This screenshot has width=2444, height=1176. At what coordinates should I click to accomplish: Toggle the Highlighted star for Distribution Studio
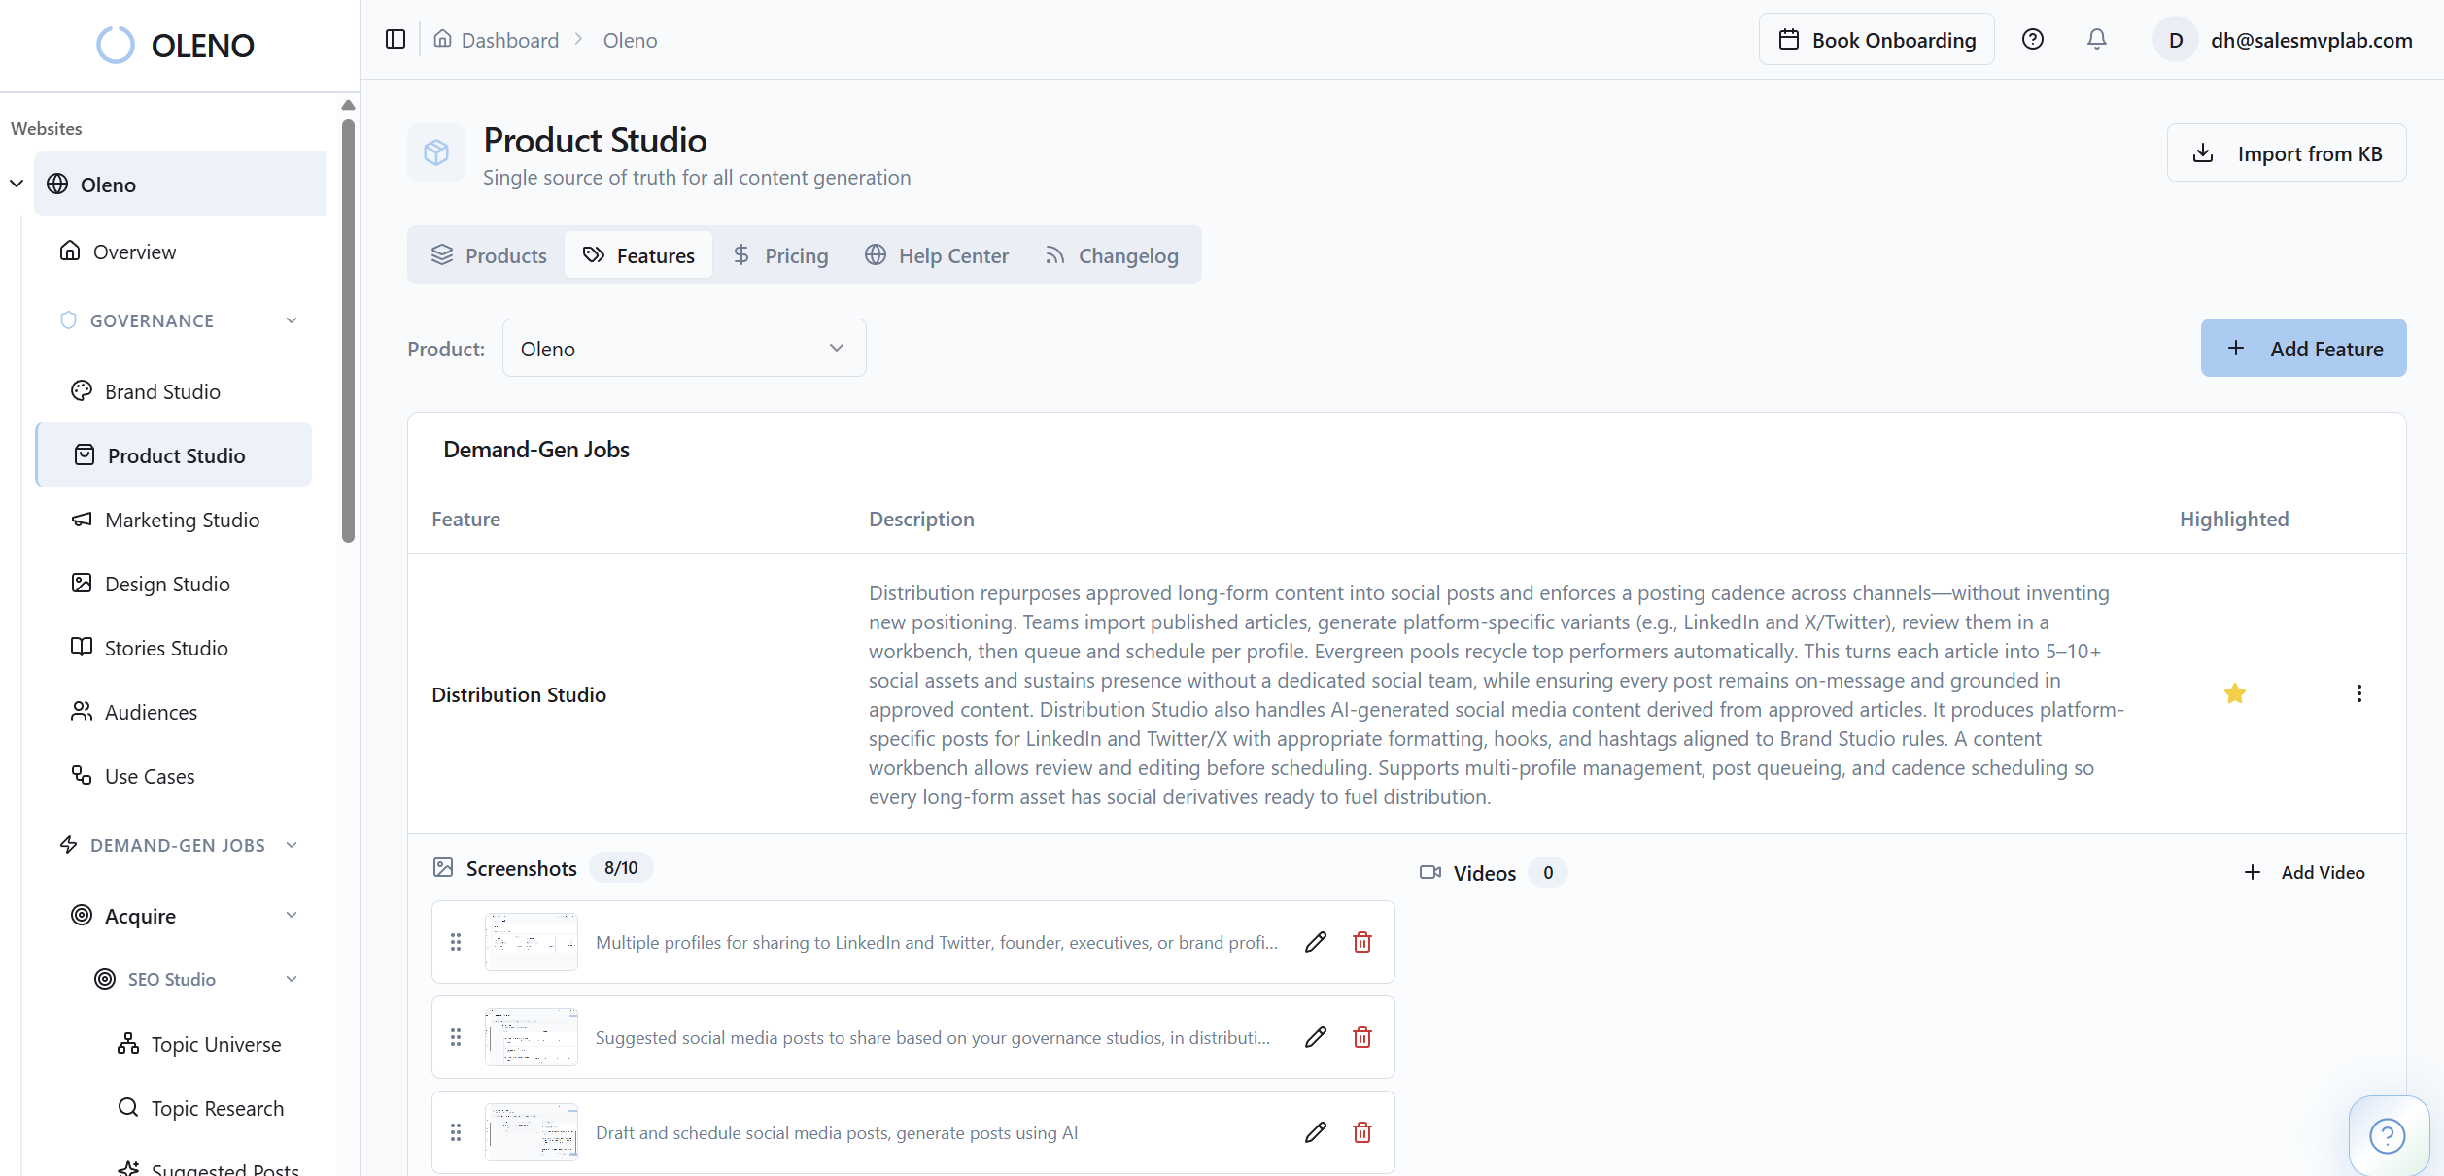[x=2235, y=693]
